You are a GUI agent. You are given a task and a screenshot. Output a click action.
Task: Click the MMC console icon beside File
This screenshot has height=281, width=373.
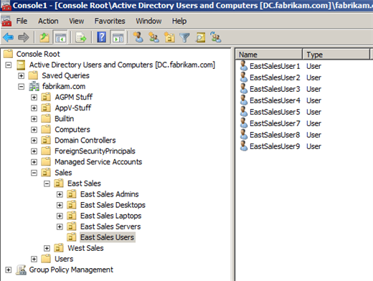[x=6, y=21]
